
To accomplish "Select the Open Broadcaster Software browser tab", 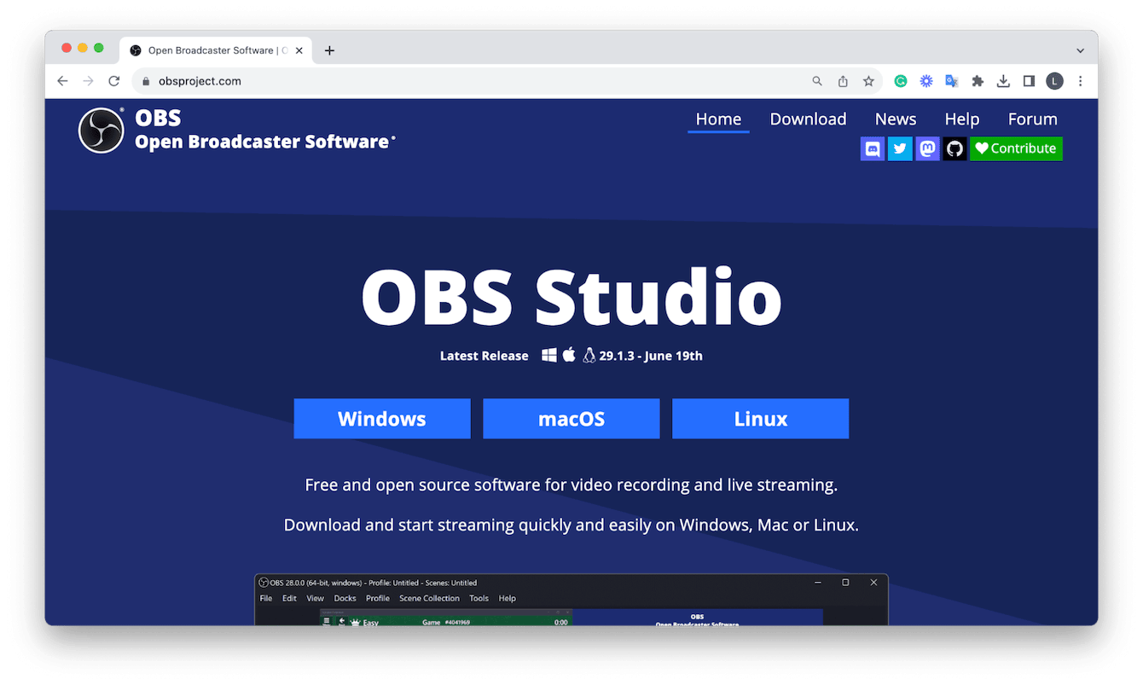I will coord(216,50).
